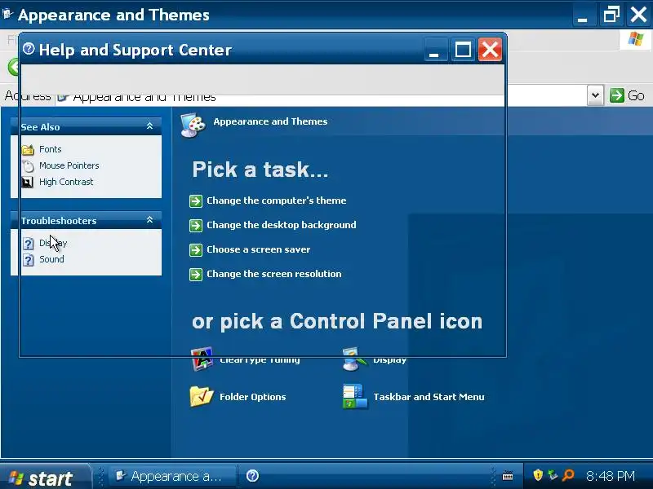Viewport: 653px width, 489px height.
Task: Click arrow icon beside Change the desktop background
Action: point(196,226)
